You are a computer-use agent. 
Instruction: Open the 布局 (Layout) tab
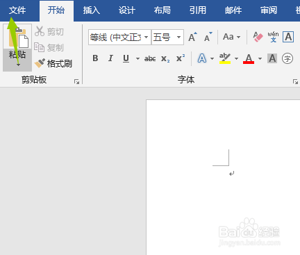coord(162,10)
